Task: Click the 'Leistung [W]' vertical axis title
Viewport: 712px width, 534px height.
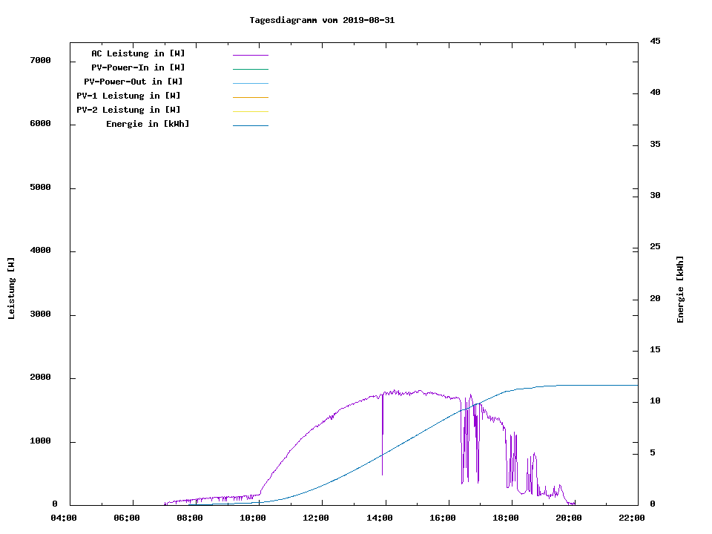Action: (x=11, y=289)
